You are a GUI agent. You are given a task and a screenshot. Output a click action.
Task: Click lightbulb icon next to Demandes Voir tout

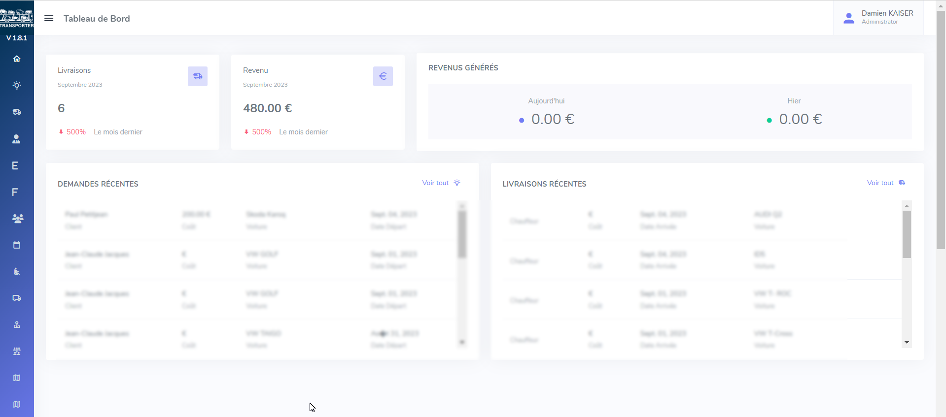pyautogui.click(x=457, y=183)
